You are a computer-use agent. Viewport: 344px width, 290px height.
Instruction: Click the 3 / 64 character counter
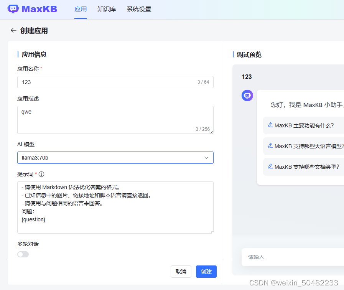pos(203,82)
